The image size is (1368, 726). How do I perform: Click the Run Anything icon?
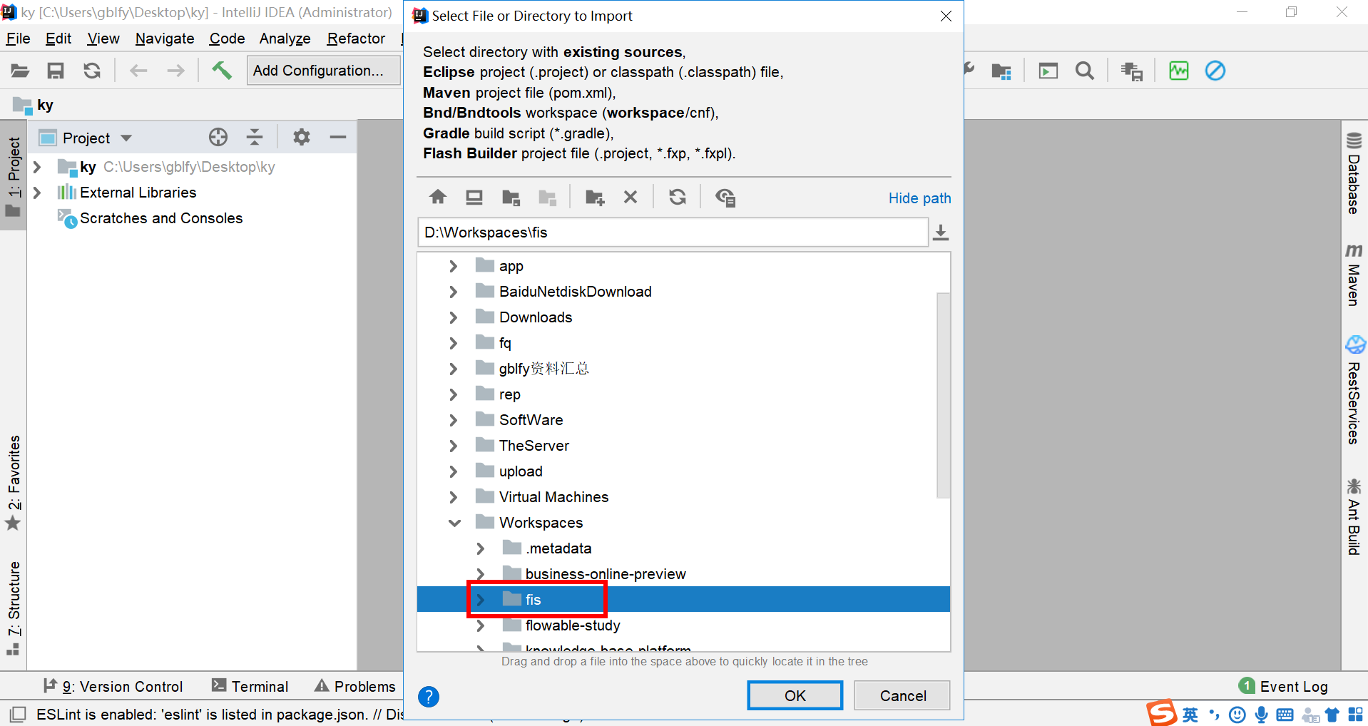click(1048, 71)
